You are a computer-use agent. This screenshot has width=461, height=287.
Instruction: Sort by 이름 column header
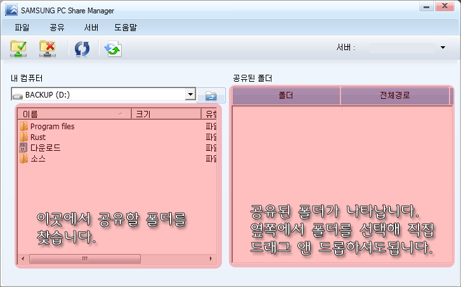click(75, 114)
